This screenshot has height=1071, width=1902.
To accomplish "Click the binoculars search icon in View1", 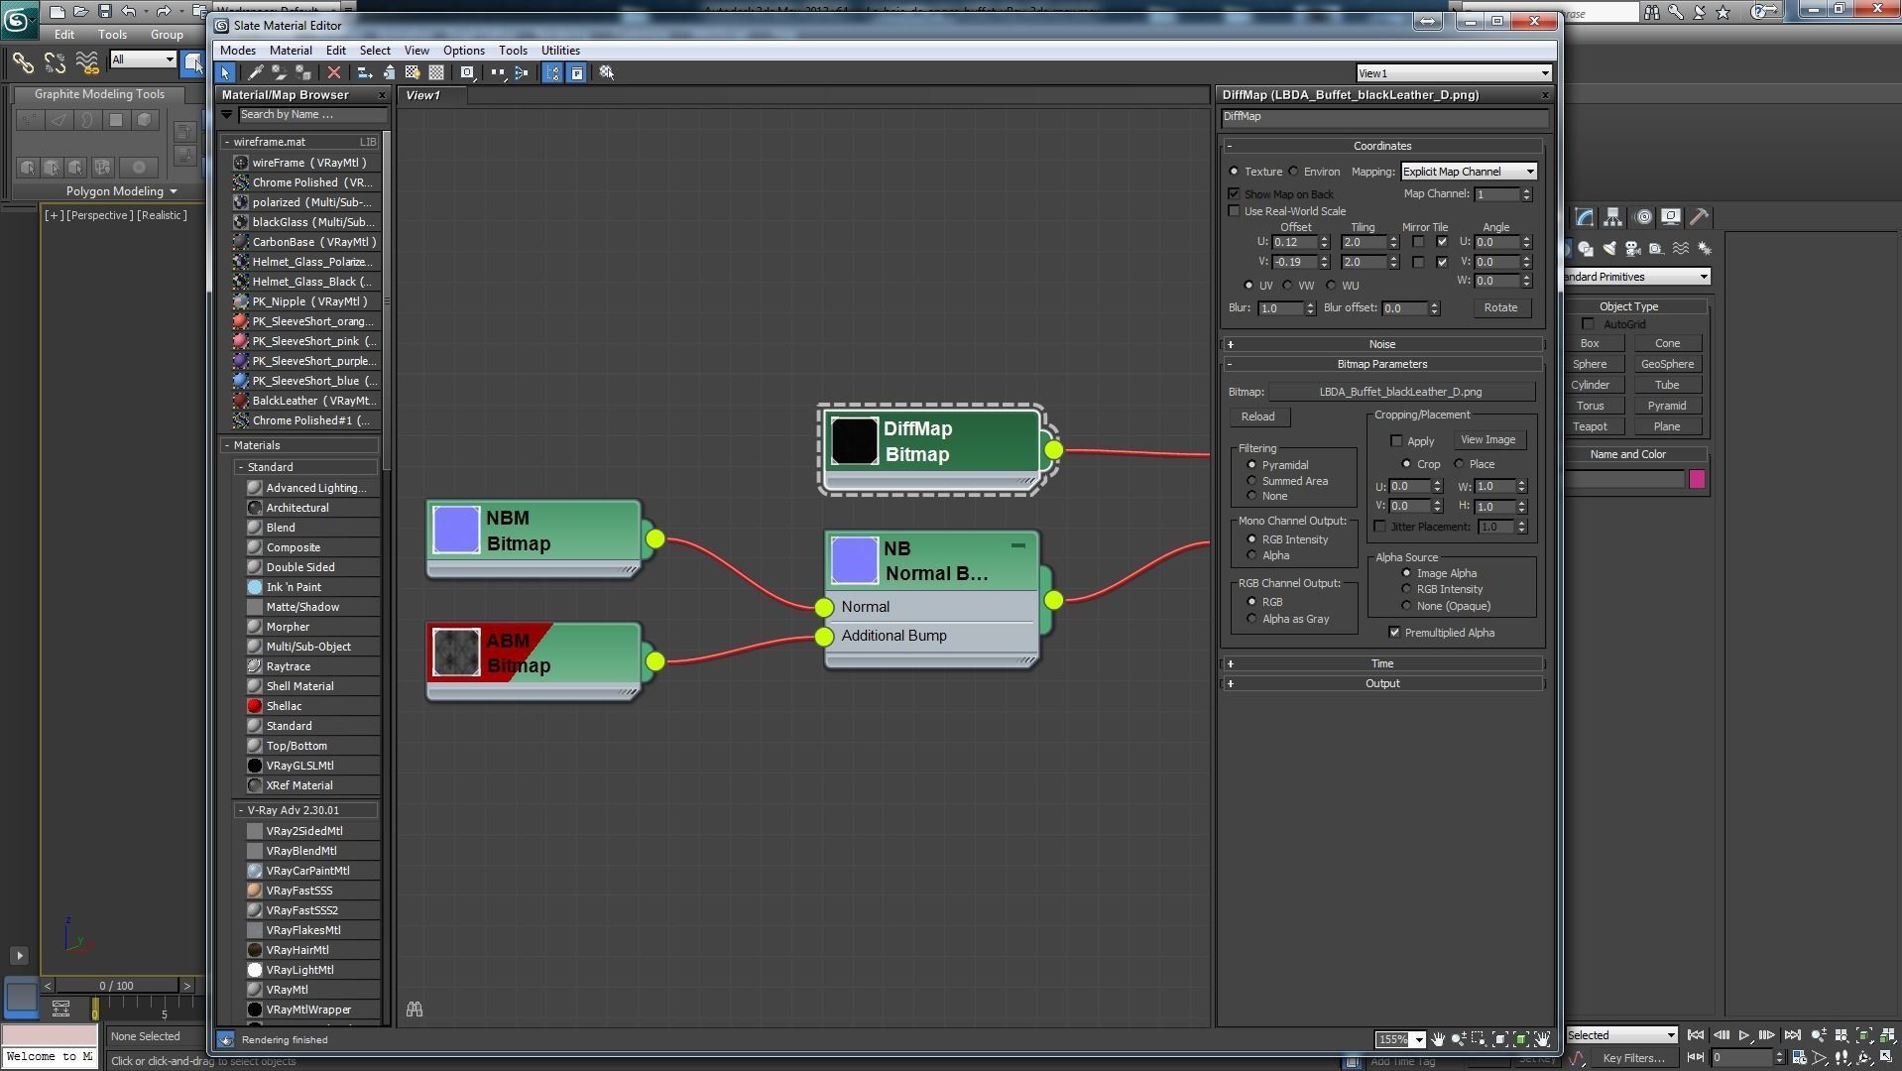I will tap(415, 1009).
